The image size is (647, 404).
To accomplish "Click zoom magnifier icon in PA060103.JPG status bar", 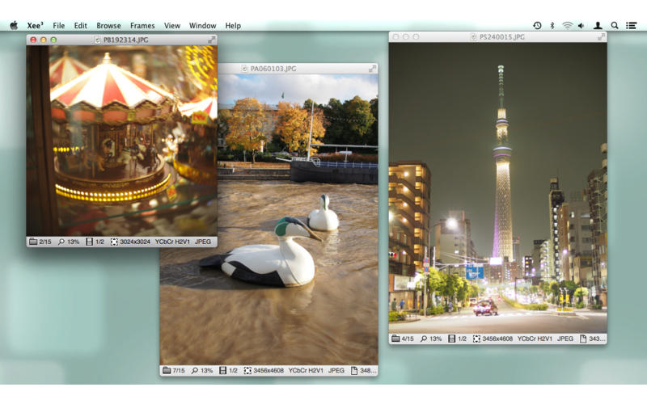I will point(195,371).
